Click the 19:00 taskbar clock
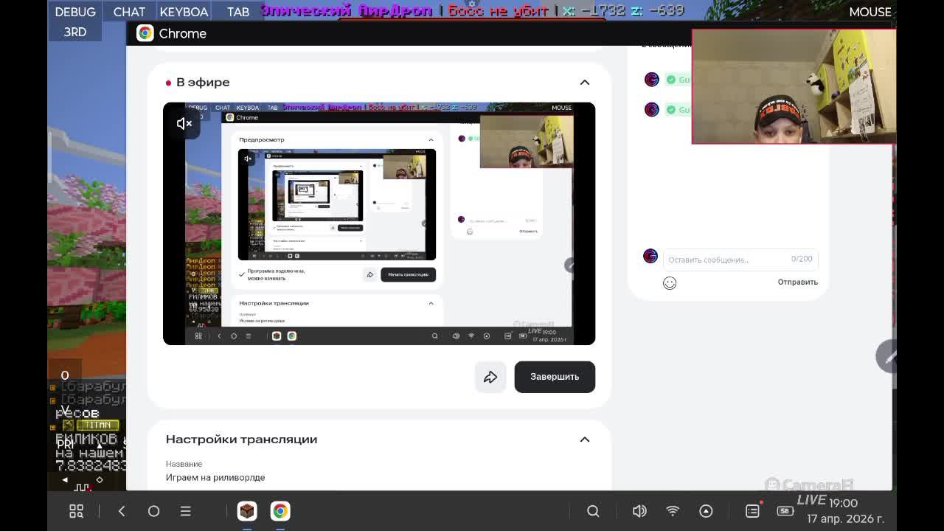 pos(843,503)
